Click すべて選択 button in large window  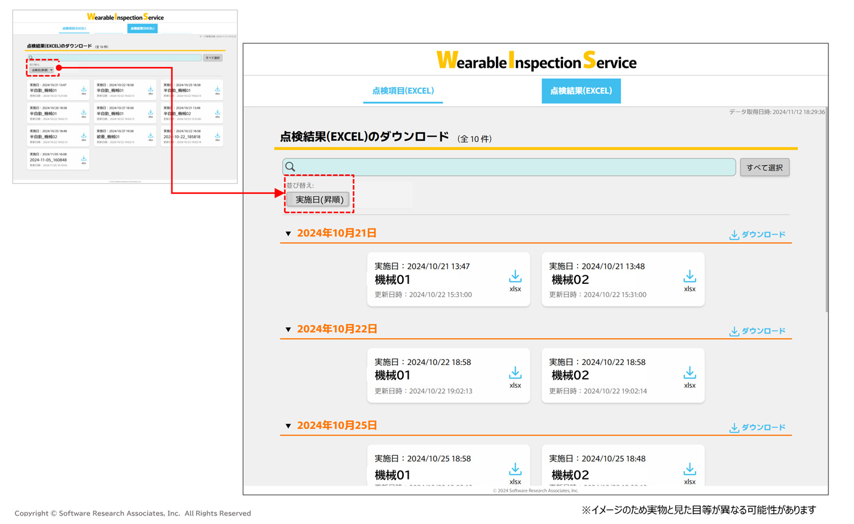(x=765, y=168)
